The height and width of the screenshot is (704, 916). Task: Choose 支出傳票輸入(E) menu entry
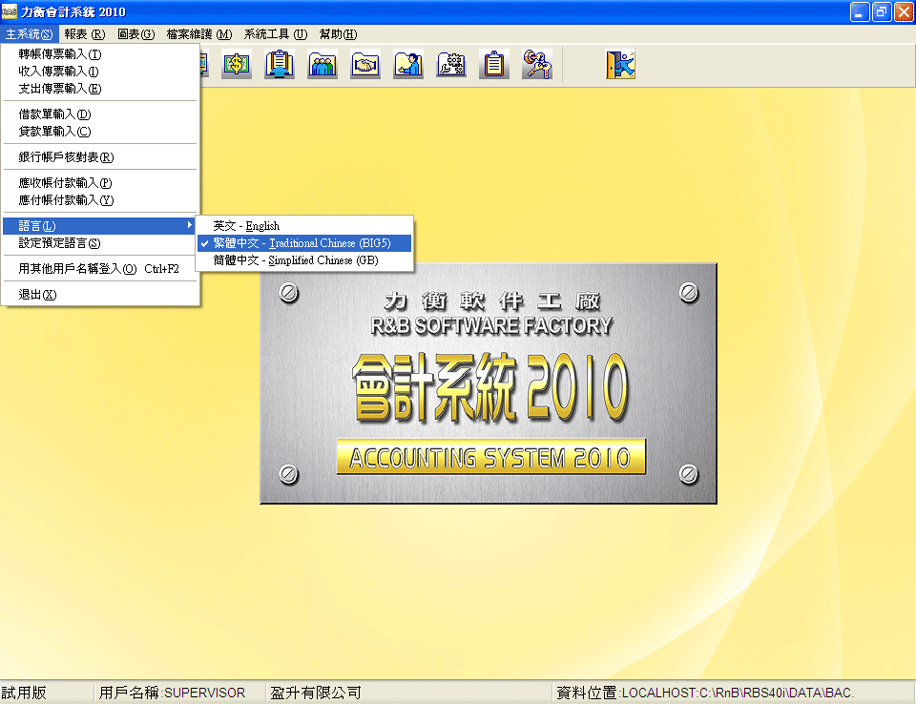pyautogui.click(x=100, y=89)
